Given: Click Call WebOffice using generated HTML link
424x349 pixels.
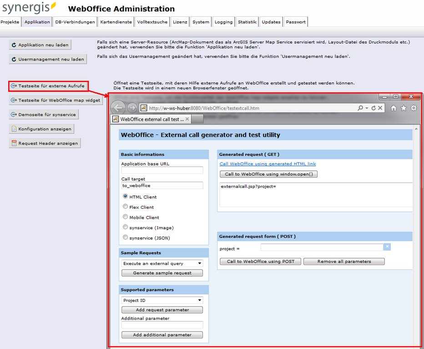Looking at the screenshot, I should click(268, 164).
